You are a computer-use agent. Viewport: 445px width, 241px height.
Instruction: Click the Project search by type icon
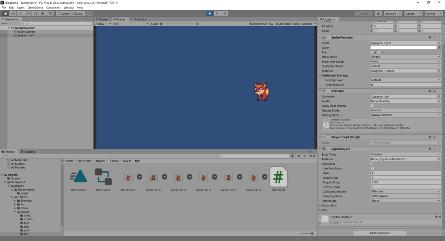tap(293, 156)
